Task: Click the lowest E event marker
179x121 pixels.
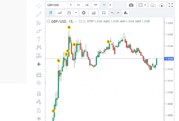Action: click(x=53, y=111)
